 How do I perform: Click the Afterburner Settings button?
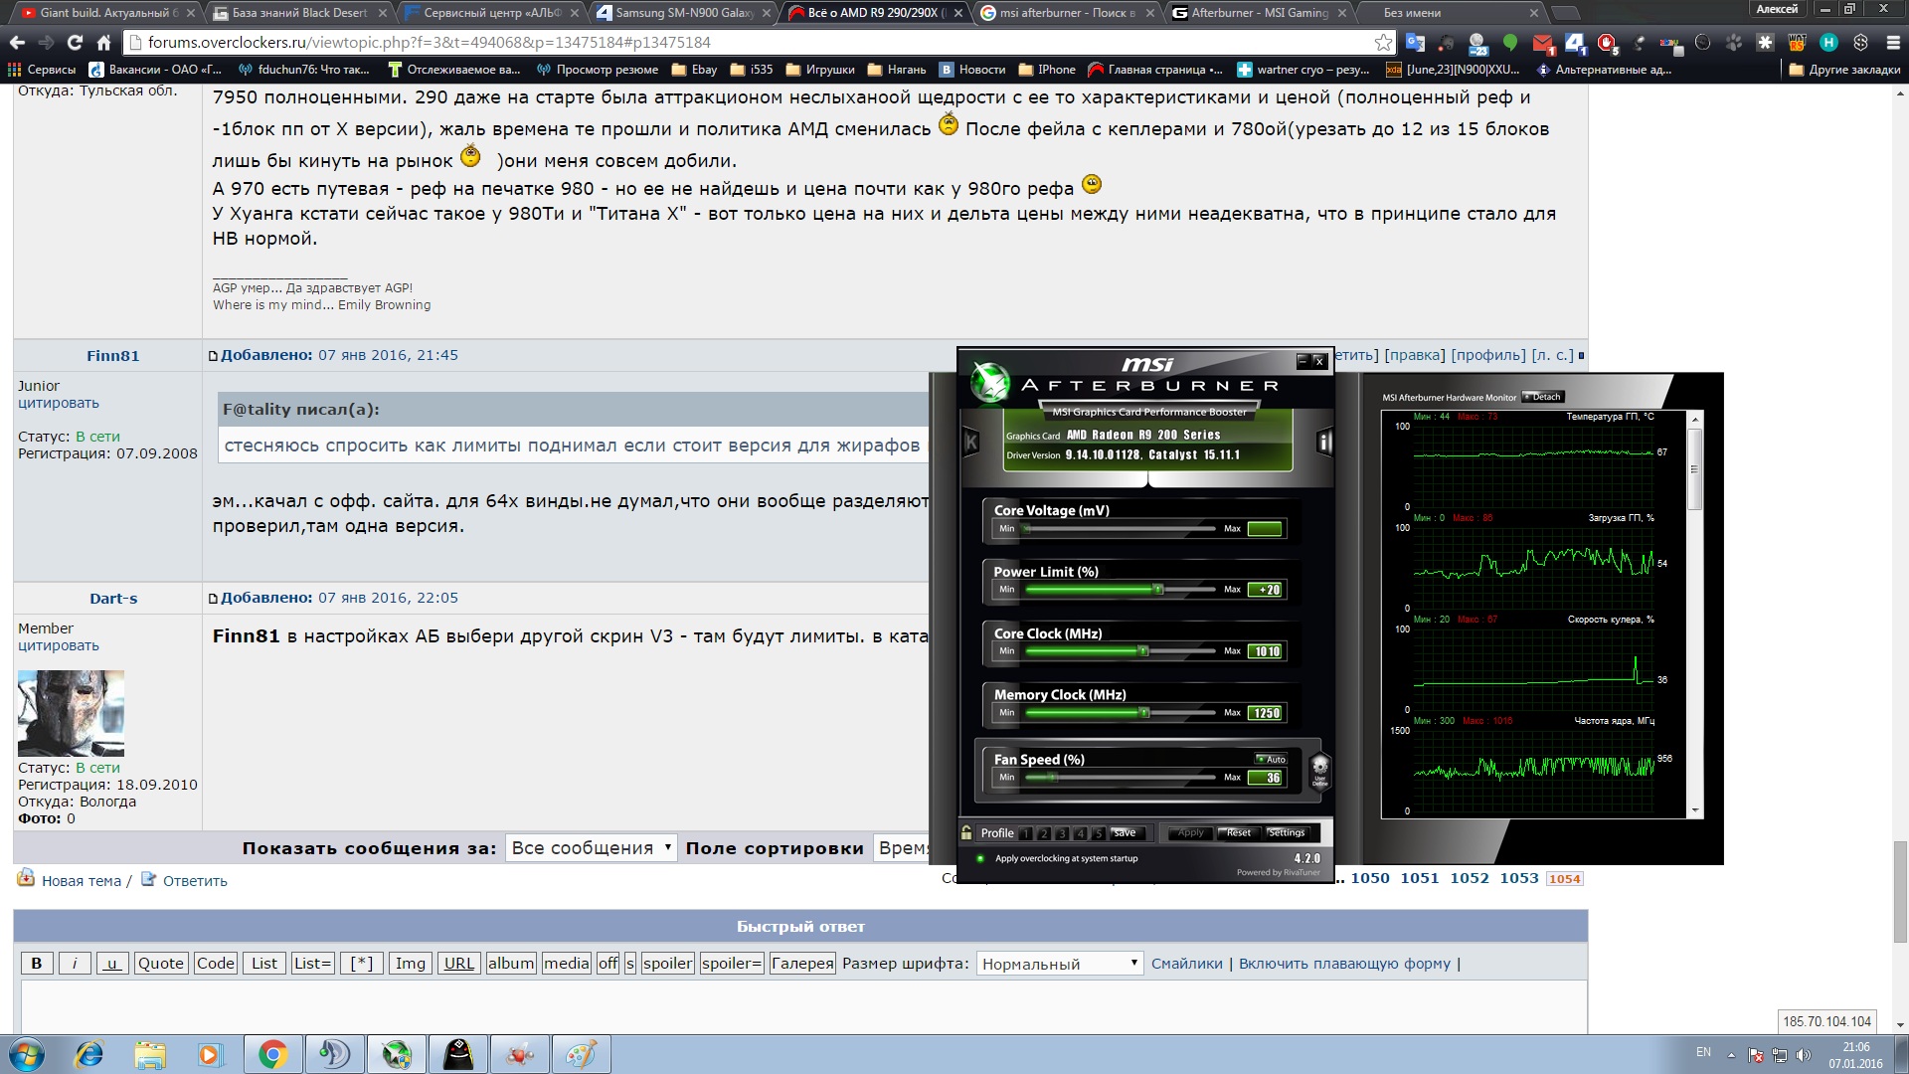pyautogui.click(x=1286, y=832)
